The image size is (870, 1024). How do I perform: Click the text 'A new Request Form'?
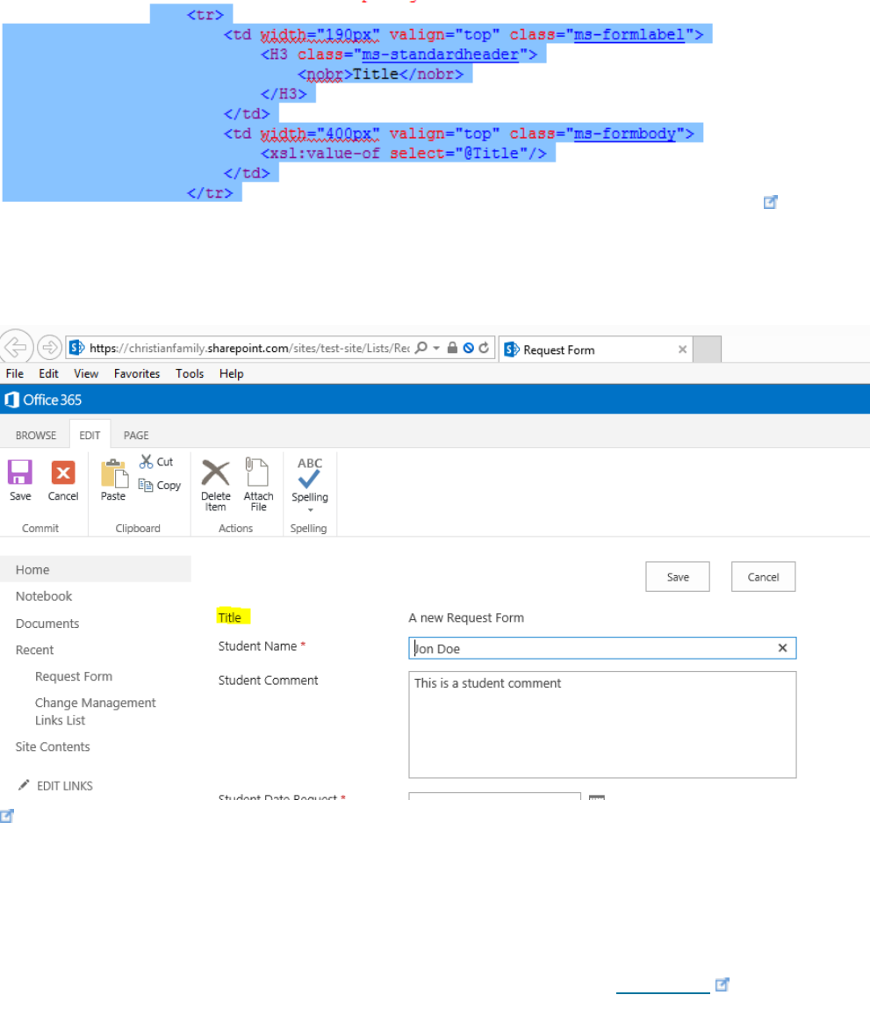pos(466,617)
